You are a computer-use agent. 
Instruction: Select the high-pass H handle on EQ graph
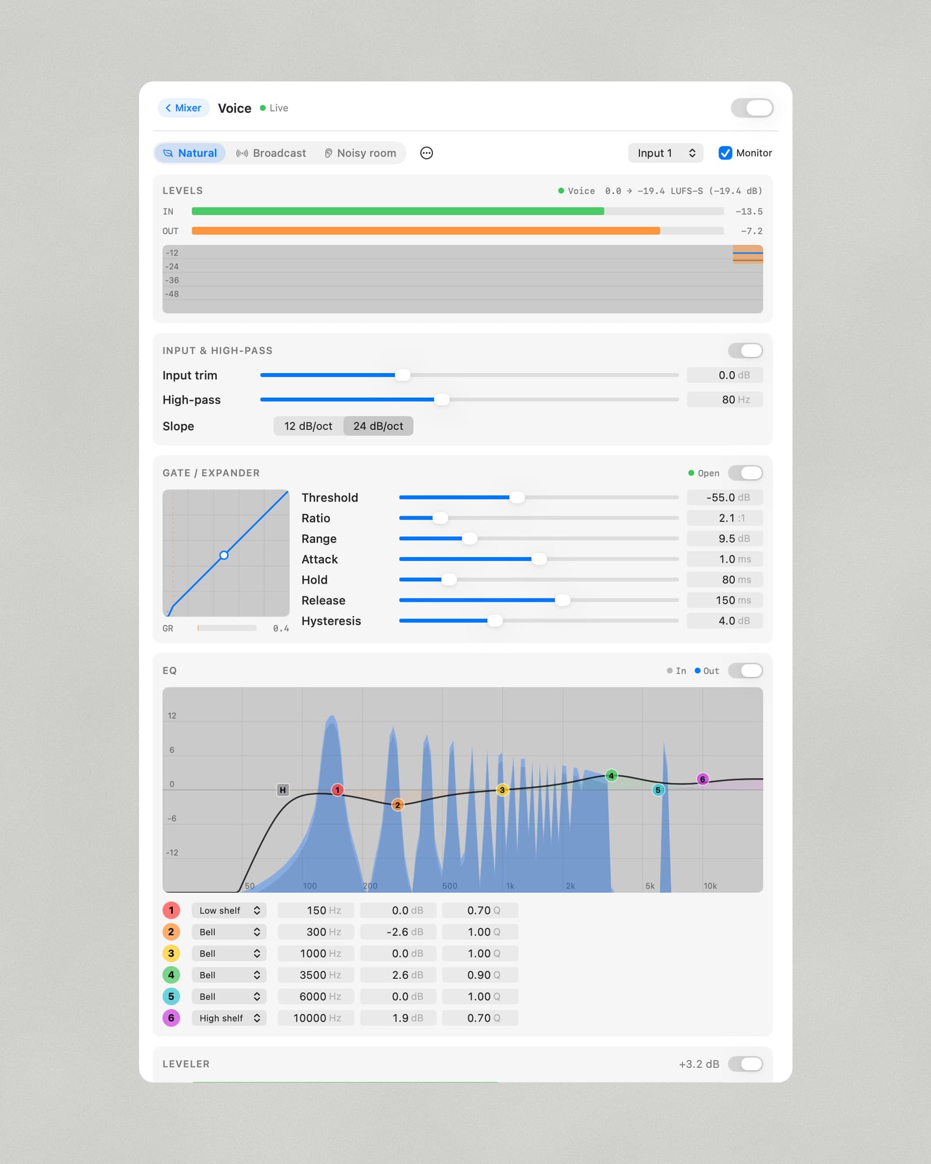tap(283, 790)
